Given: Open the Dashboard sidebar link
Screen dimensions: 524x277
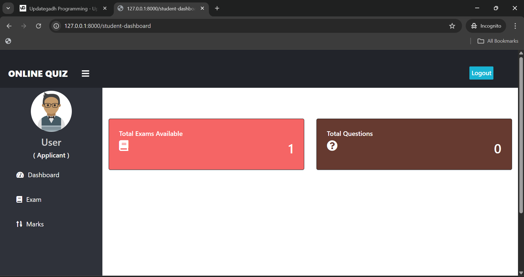Looking at the screenshot, I should (38, 175).
